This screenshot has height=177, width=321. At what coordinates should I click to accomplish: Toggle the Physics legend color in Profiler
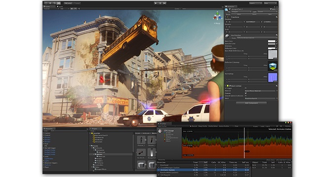[164, 136]
